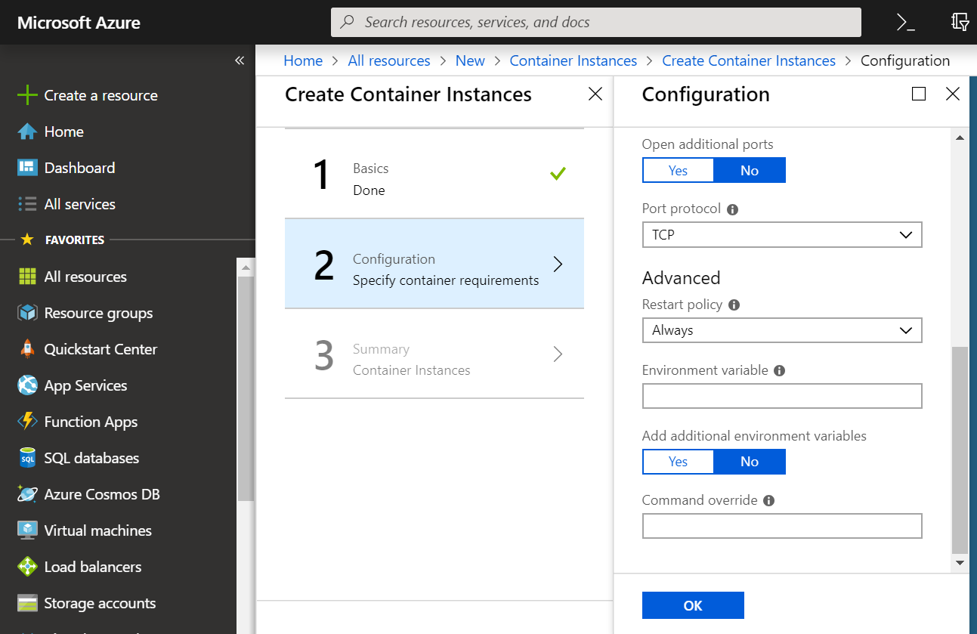Click the Microsoft Azure logo text
977x634 pixels.
tap(79, 23)
